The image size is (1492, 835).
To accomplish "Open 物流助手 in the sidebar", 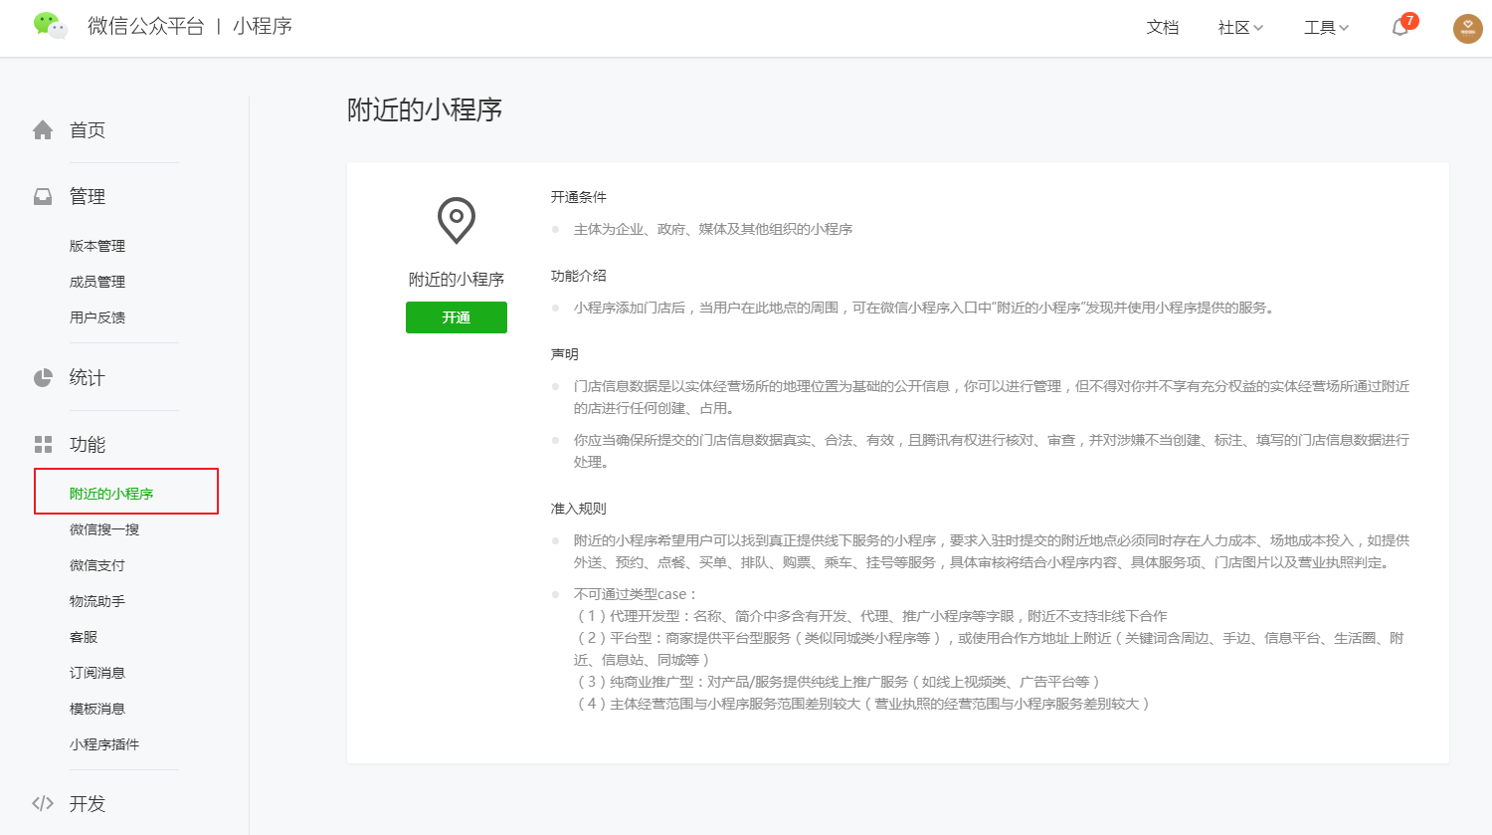I will click(97, 601).
